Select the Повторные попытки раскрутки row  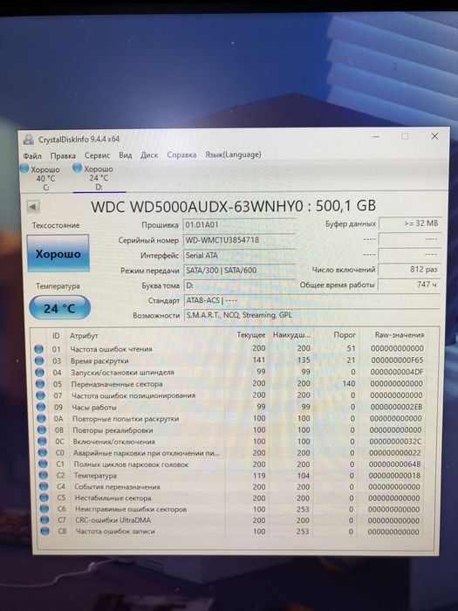tap(229, 418)
